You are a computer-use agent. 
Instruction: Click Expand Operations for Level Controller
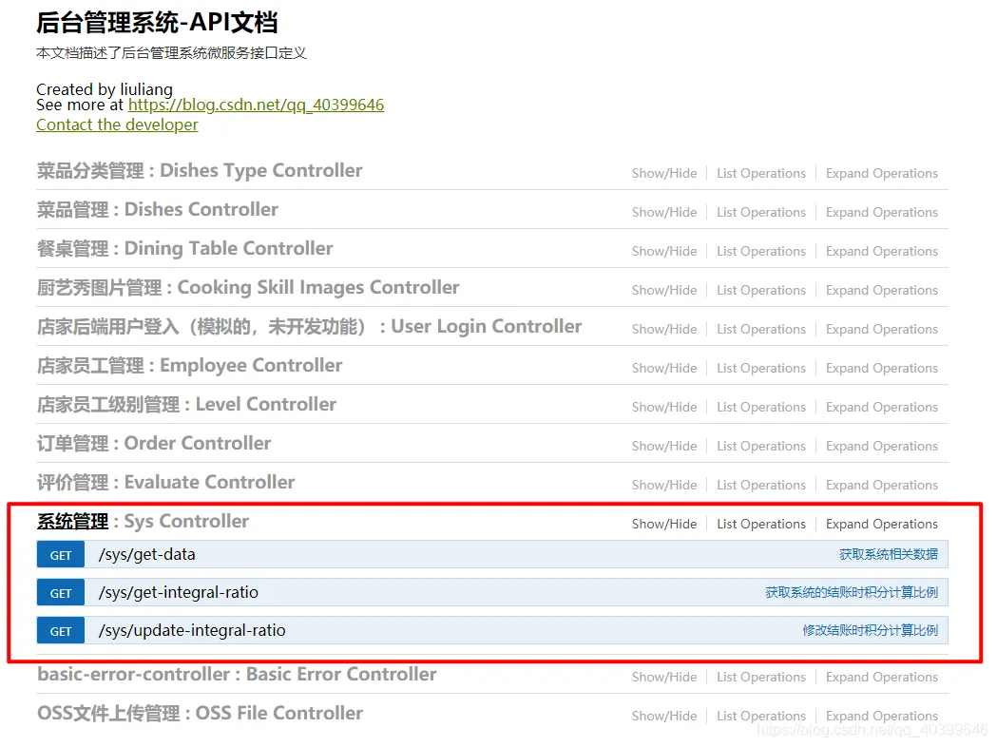point(881,407)
